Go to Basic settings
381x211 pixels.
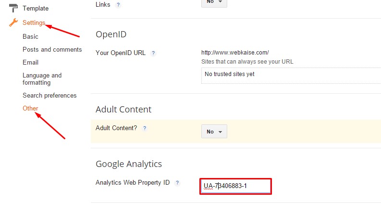[x=30, y=36]
